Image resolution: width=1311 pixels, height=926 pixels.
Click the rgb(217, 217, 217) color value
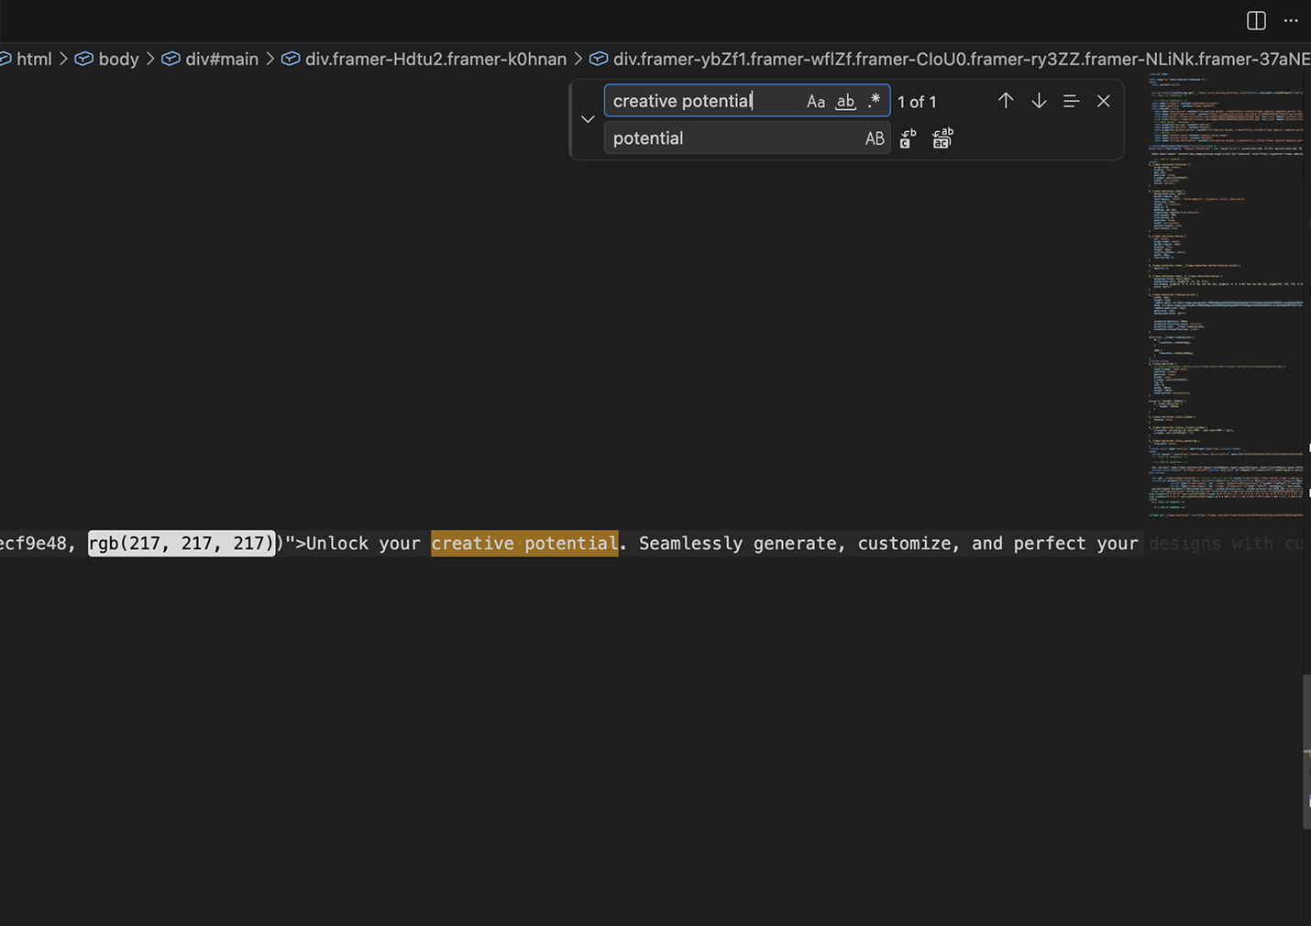click(182, 544)
